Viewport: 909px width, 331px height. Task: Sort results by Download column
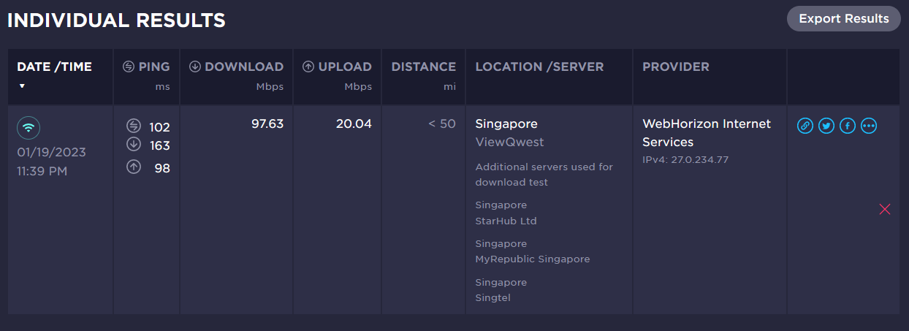point(244,66)
